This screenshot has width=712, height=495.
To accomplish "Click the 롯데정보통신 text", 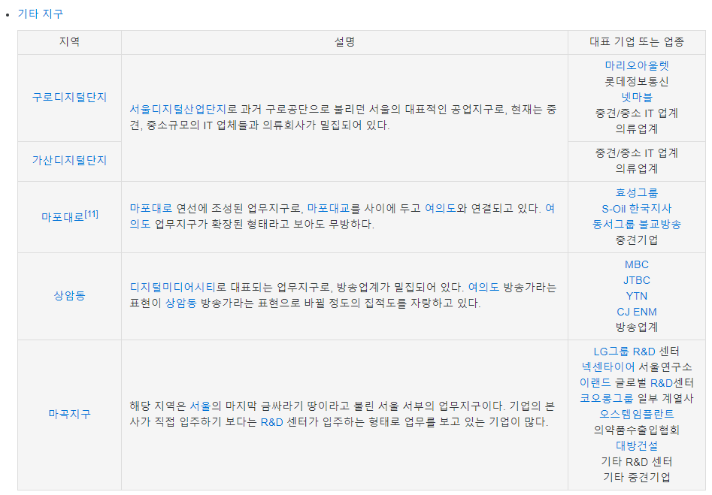I will [637, 81].
